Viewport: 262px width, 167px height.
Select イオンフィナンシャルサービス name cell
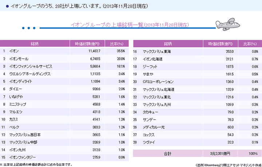(31, 66)
